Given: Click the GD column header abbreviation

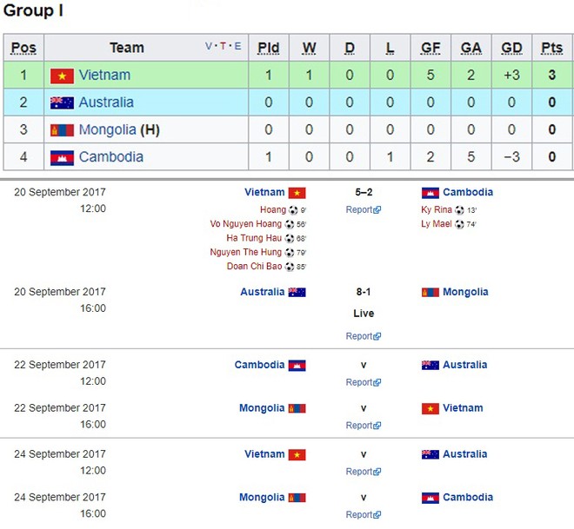Looking at the screenshot, I should click(x=511, y=48).
